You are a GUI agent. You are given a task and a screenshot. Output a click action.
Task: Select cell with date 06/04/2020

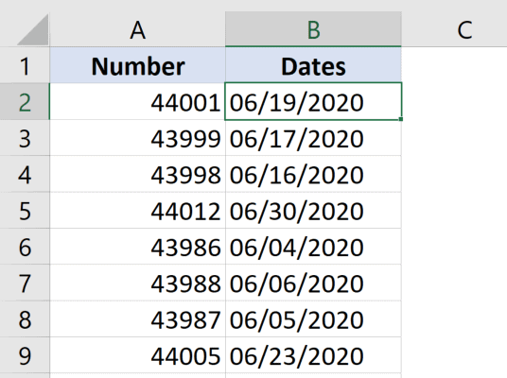point(313,247)
